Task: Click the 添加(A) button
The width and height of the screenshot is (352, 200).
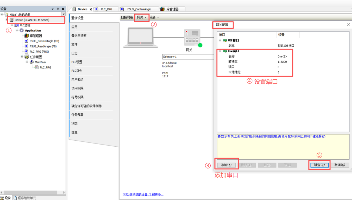Action: (226, 165)
